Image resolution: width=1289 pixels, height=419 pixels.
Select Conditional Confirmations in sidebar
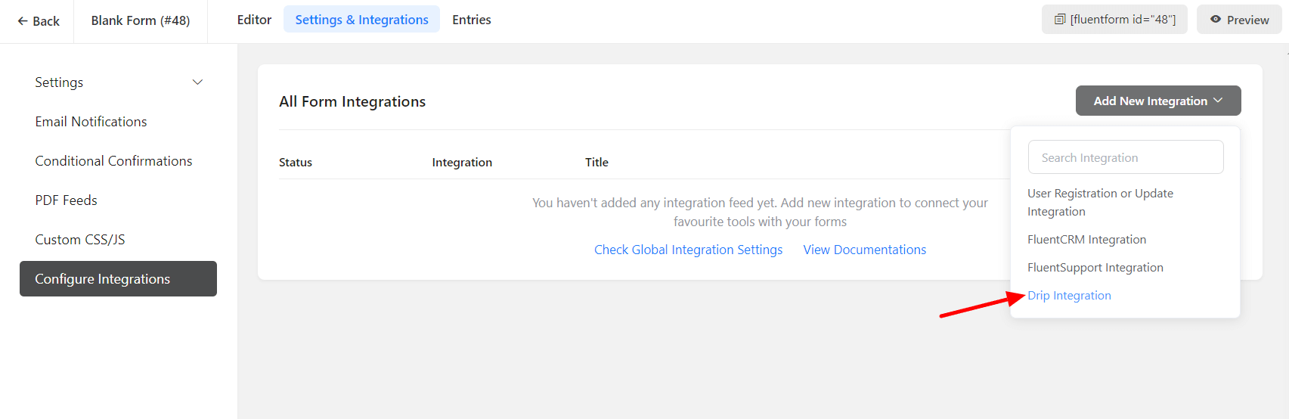113,161
